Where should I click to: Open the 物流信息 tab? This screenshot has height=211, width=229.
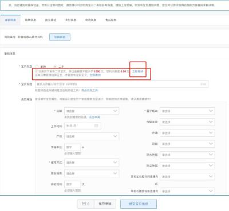coord(90,20)
